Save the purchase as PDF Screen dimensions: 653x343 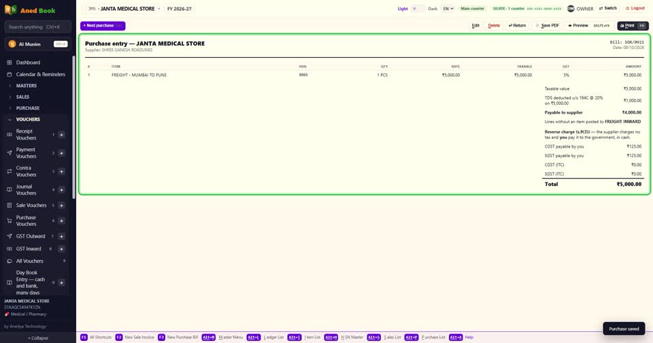pos(547,25)
